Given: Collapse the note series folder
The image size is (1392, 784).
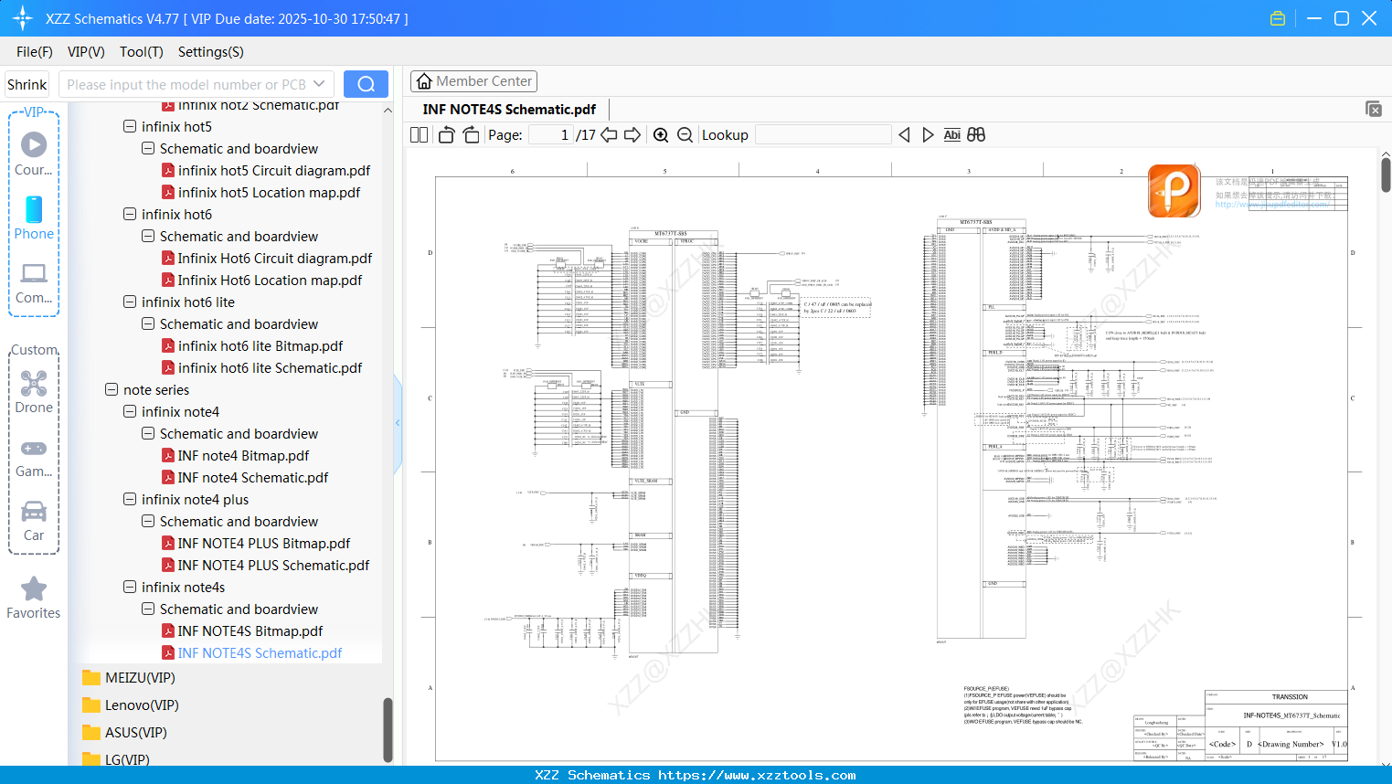Looking at the screenshot, I should tap(112, 389).
